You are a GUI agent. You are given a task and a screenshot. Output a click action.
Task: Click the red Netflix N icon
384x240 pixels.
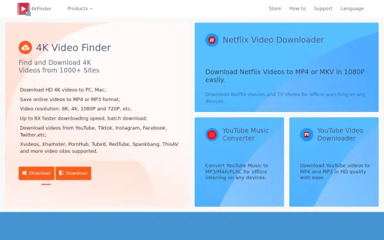pos(212,40)
